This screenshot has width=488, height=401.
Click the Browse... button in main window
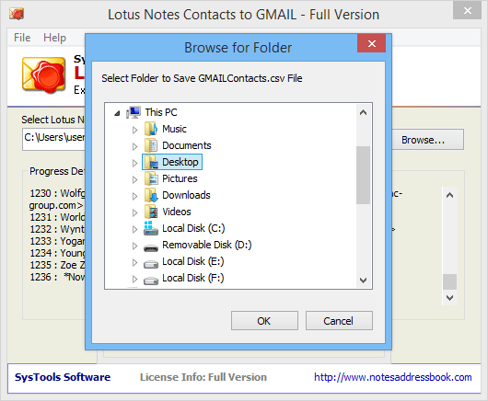pos(427,140)
